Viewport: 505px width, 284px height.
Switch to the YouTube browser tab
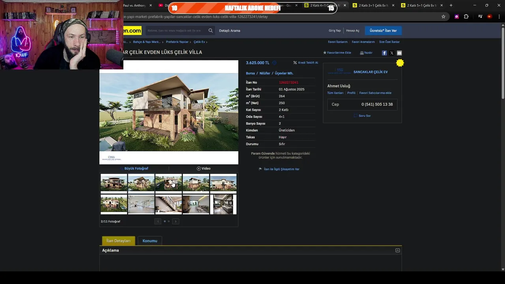pyautogui.click(x=163, y=5)
